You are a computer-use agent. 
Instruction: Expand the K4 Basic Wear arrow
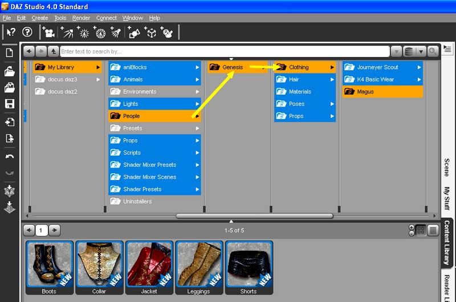coord(419,79)
